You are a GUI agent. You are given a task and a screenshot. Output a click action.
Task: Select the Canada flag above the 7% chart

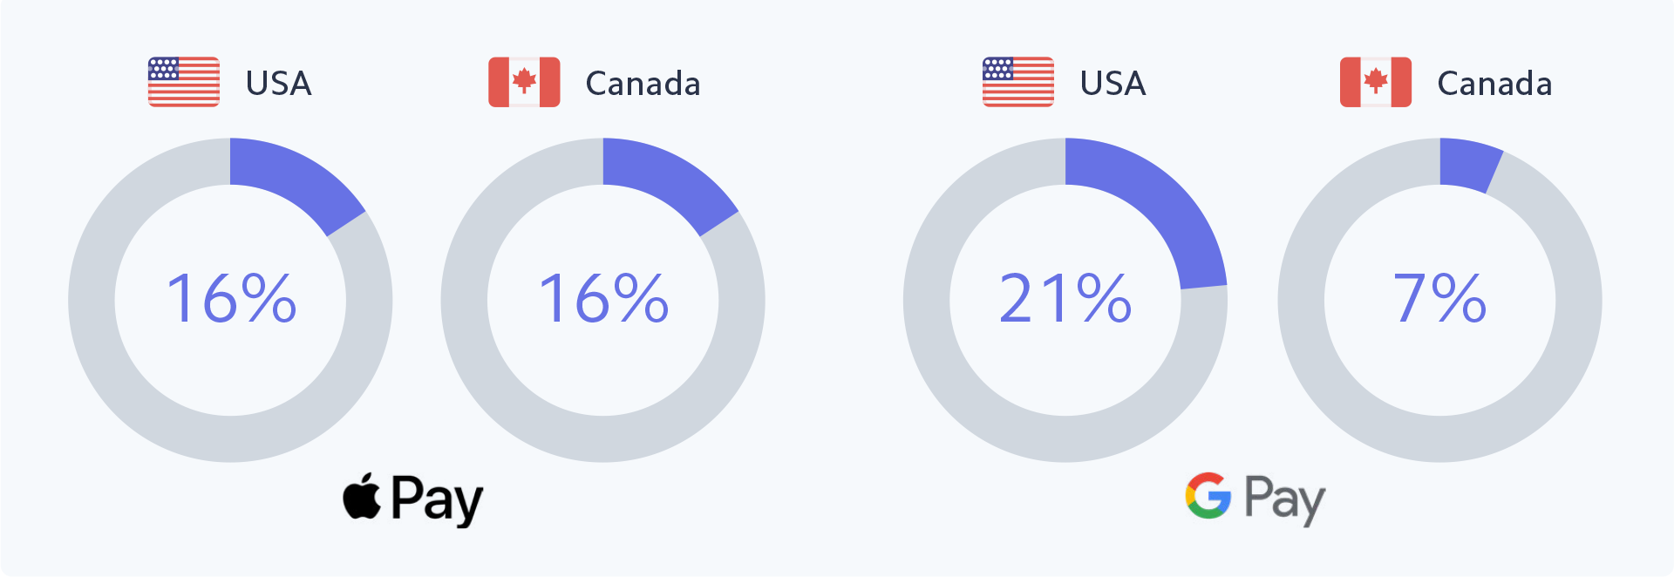point(1376,82)
